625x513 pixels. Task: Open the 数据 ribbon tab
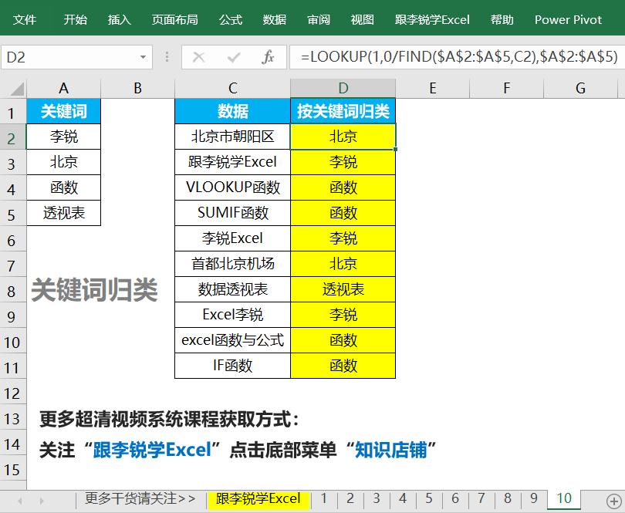click(275, 19)
